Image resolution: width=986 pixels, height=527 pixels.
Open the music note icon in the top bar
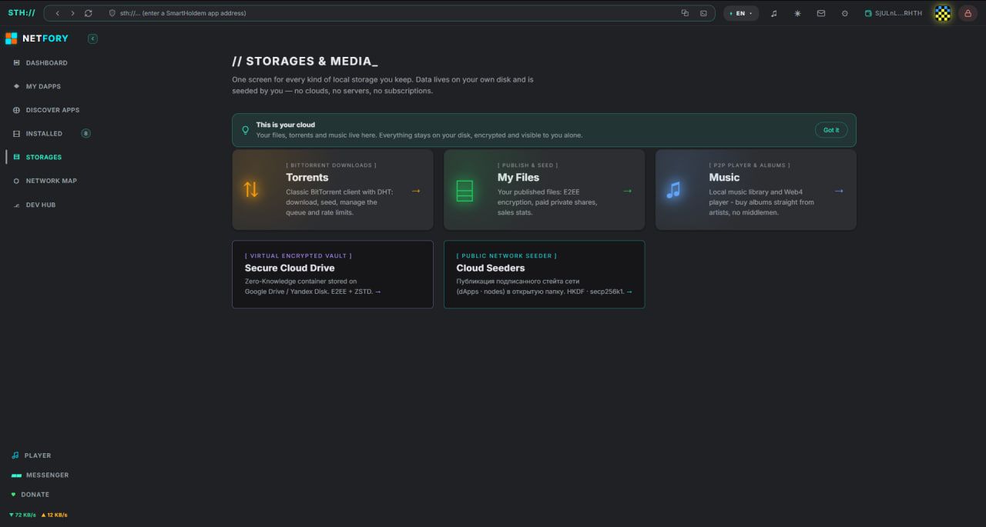coord(774,13)
